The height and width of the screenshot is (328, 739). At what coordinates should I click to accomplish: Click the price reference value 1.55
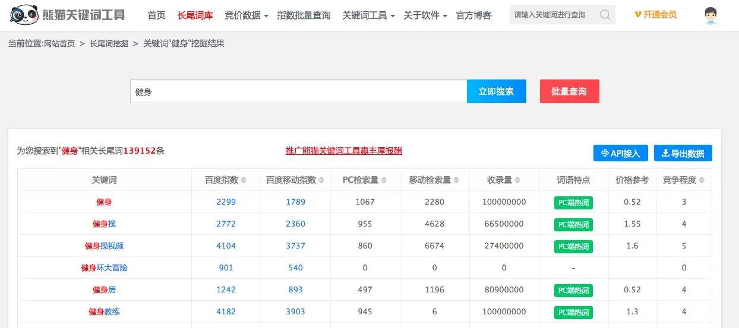pos(632,224)
